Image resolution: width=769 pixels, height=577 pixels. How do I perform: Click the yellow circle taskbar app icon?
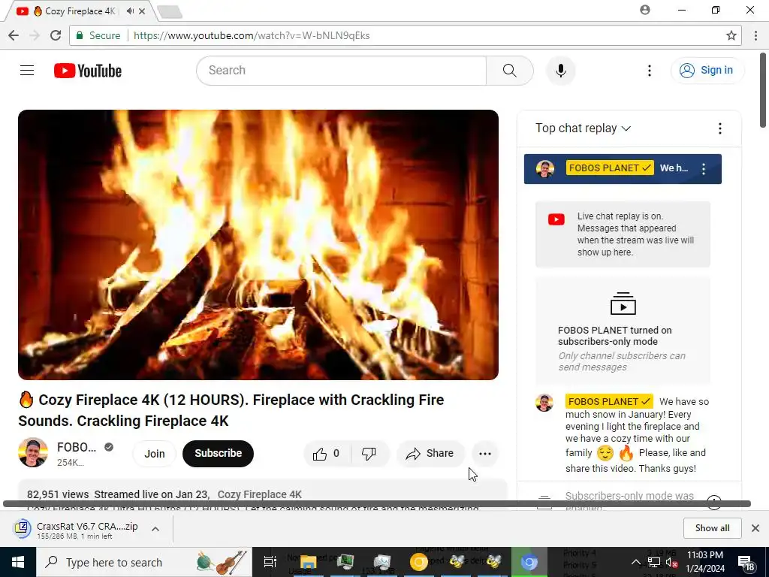pyautogui.click(x=419, y=562)
